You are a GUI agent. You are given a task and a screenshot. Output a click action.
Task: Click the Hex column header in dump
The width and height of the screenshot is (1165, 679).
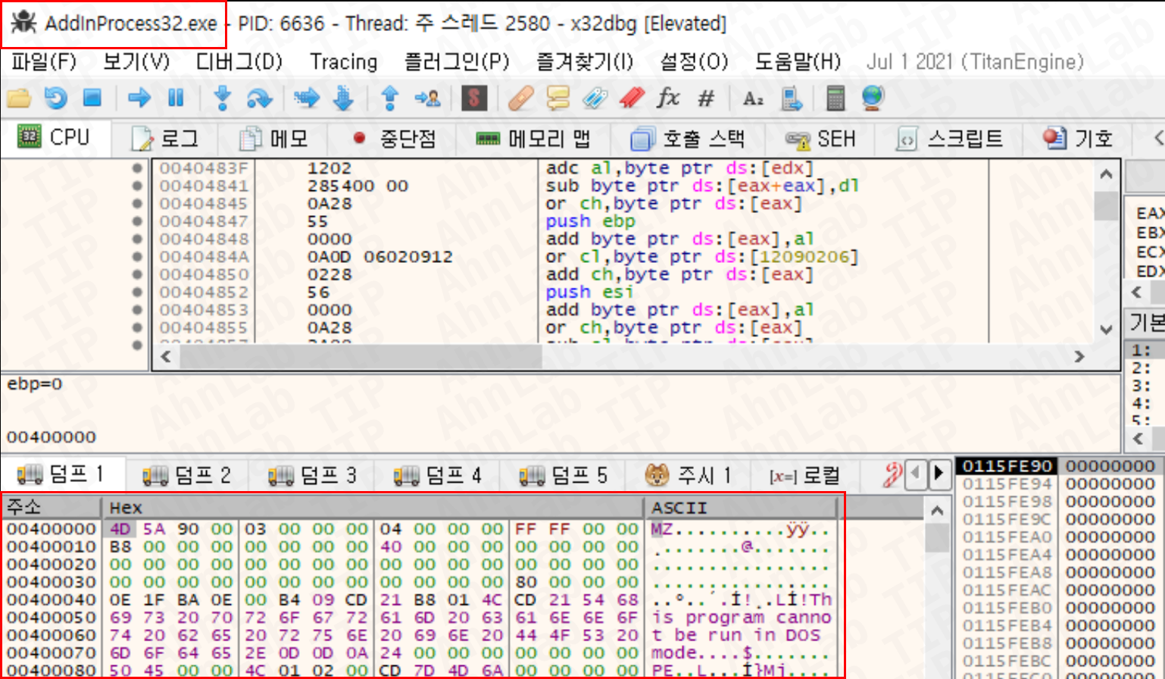373,507
